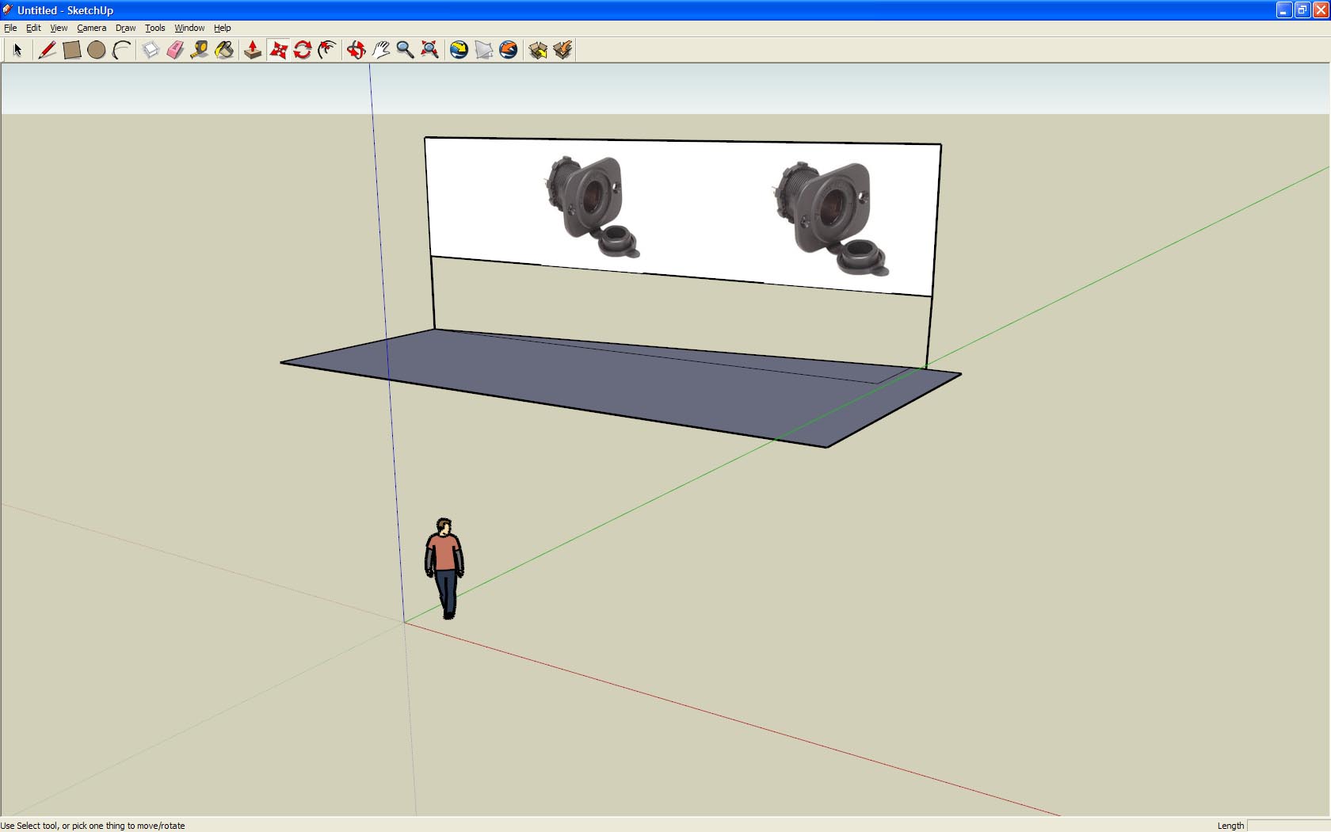Choose the Rectangle tool
1331x832 pixels.
click(x=71, y=50)
